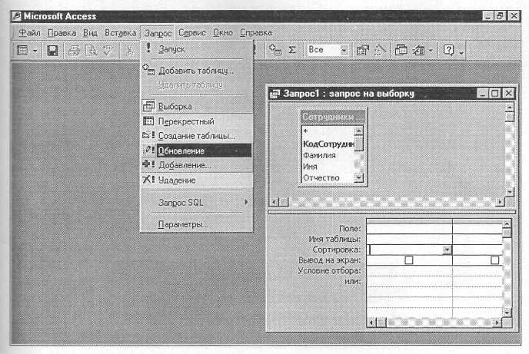Click the Print Preview toolbar icon
529x354 pixels.
pyautogui.click(x=91, y=51)
